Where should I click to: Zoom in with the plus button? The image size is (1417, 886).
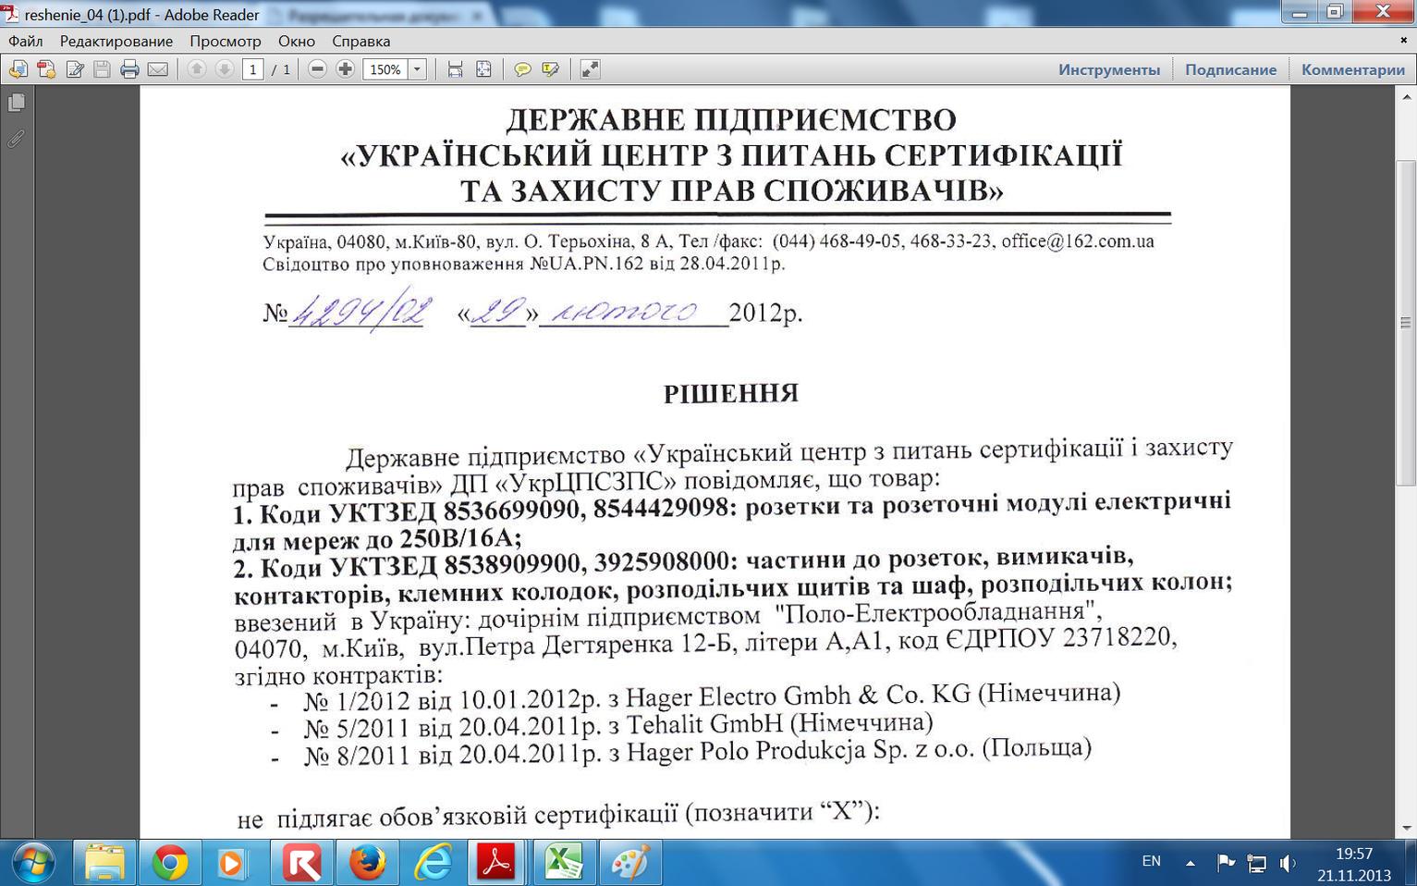coord(345,69)
